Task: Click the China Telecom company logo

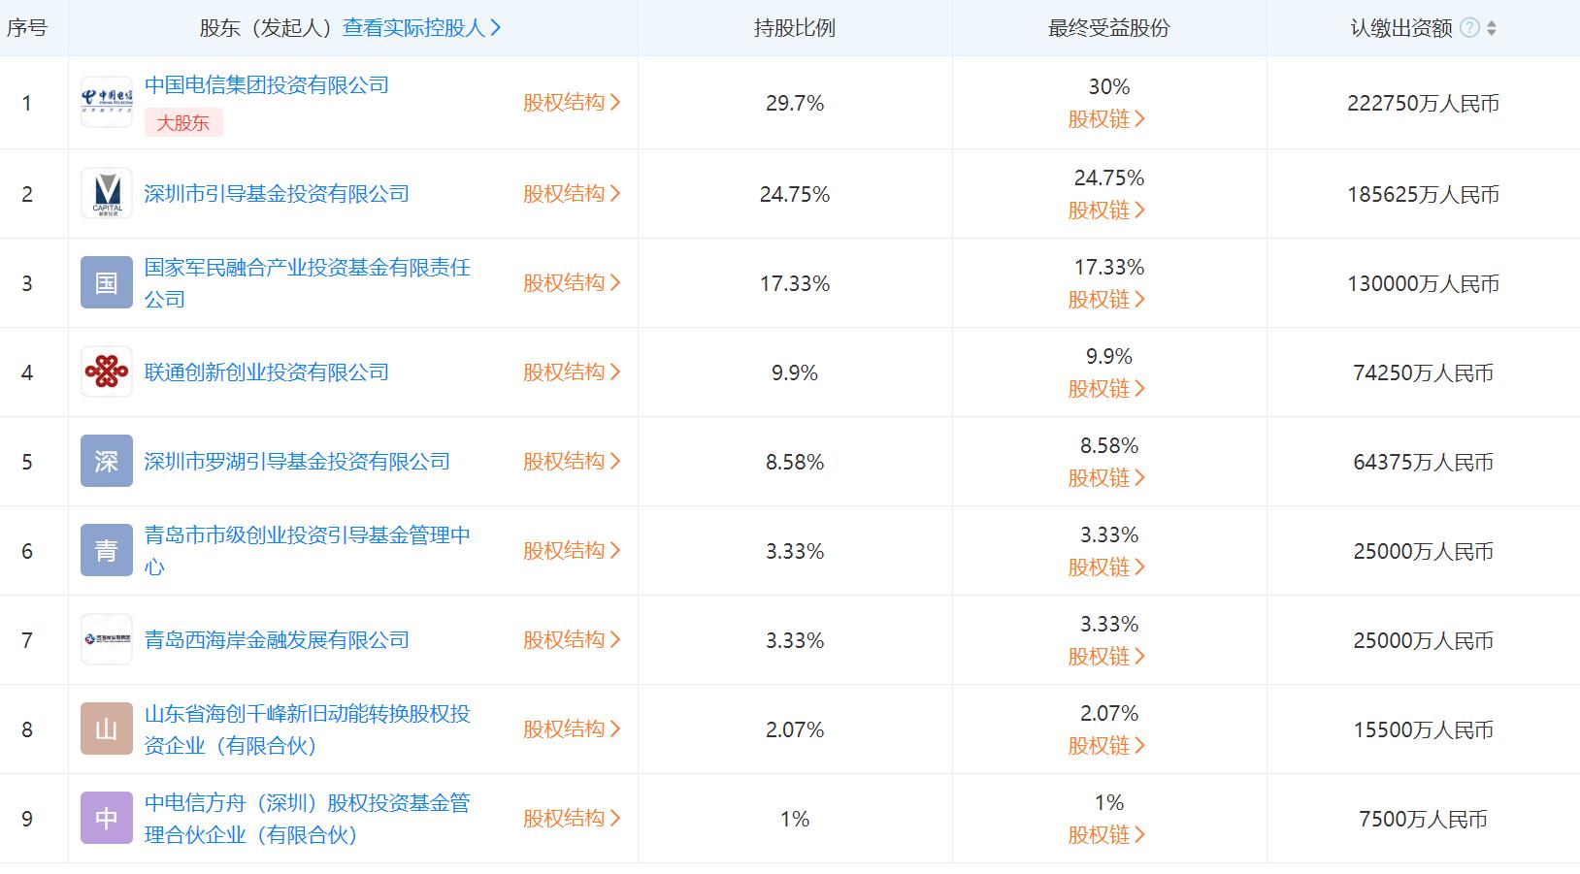Action: click(107, 102)
